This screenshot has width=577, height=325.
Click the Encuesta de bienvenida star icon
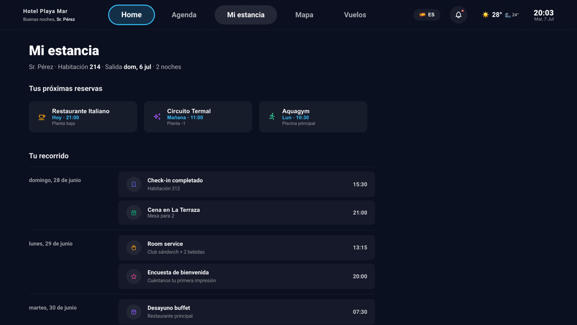pyautogui.click(x=133, y=277)
